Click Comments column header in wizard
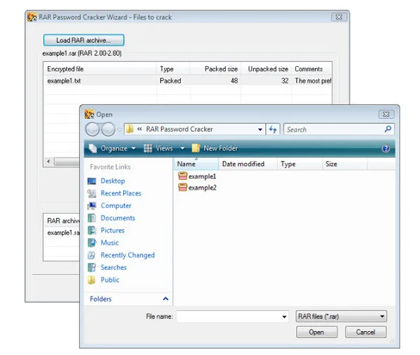The height and width of the screenshot is (355, 420). 312,69
